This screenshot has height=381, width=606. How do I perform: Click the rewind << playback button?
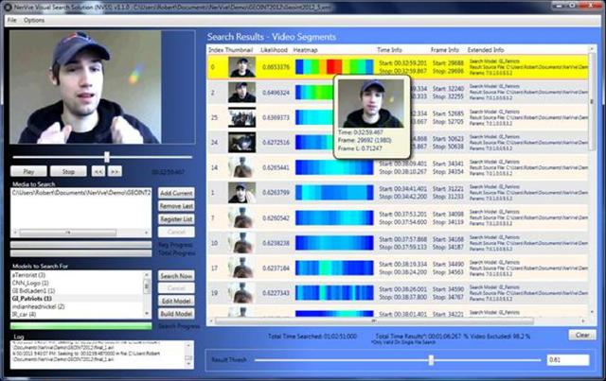(98, 171)
